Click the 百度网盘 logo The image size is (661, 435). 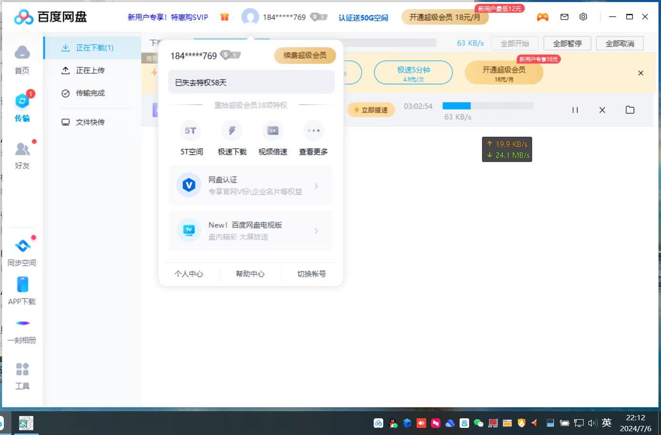[x=50, y=17]
